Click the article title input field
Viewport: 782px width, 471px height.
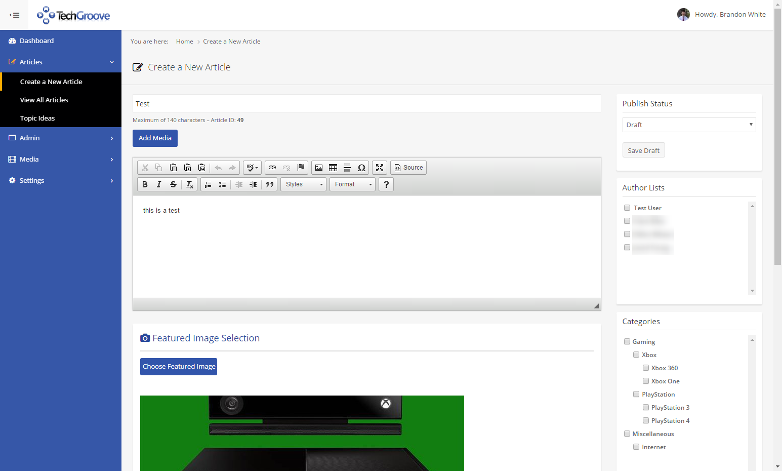pyautogui.click(x=366, y=103)
